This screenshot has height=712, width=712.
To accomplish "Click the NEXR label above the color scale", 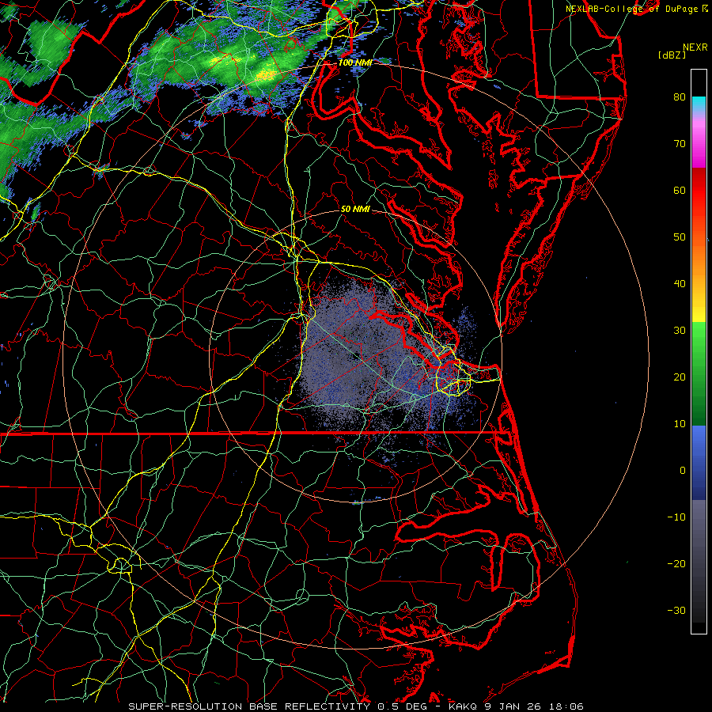I will [x=695, y=47].
